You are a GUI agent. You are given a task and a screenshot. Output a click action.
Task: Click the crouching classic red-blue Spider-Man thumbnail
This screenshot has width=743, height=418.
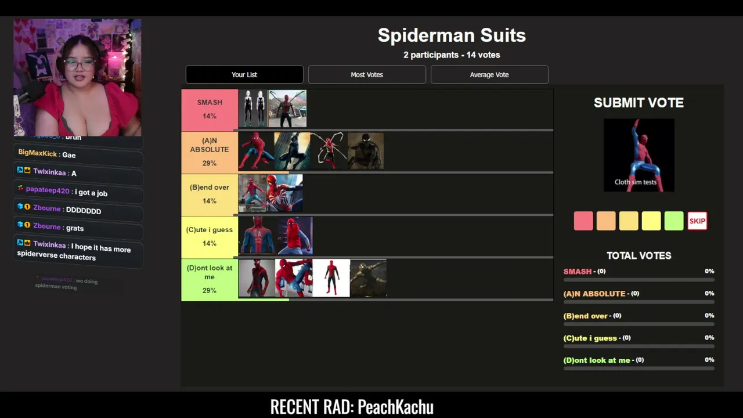point(256,151)
